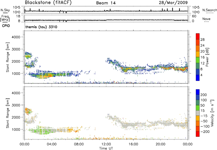Click the 20:00 time axis label

(160, 144)
